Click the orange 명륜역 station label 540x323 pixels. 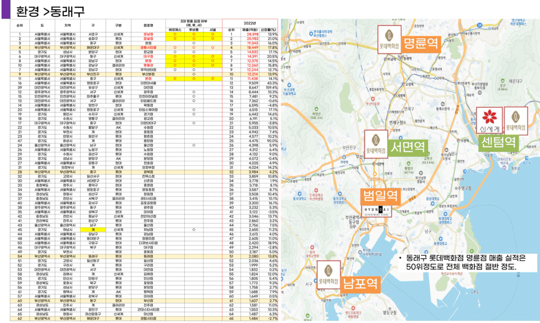coord(421,44)
